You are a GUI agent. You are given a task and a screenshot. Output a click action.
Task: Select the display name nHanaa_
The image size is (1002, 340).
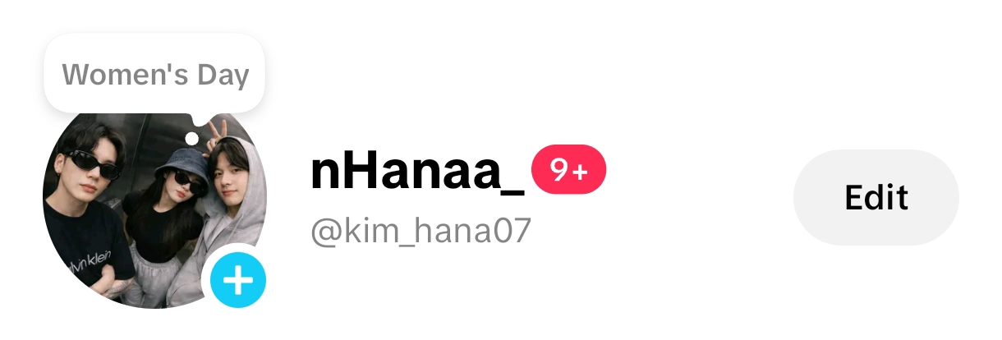[417, 172]
